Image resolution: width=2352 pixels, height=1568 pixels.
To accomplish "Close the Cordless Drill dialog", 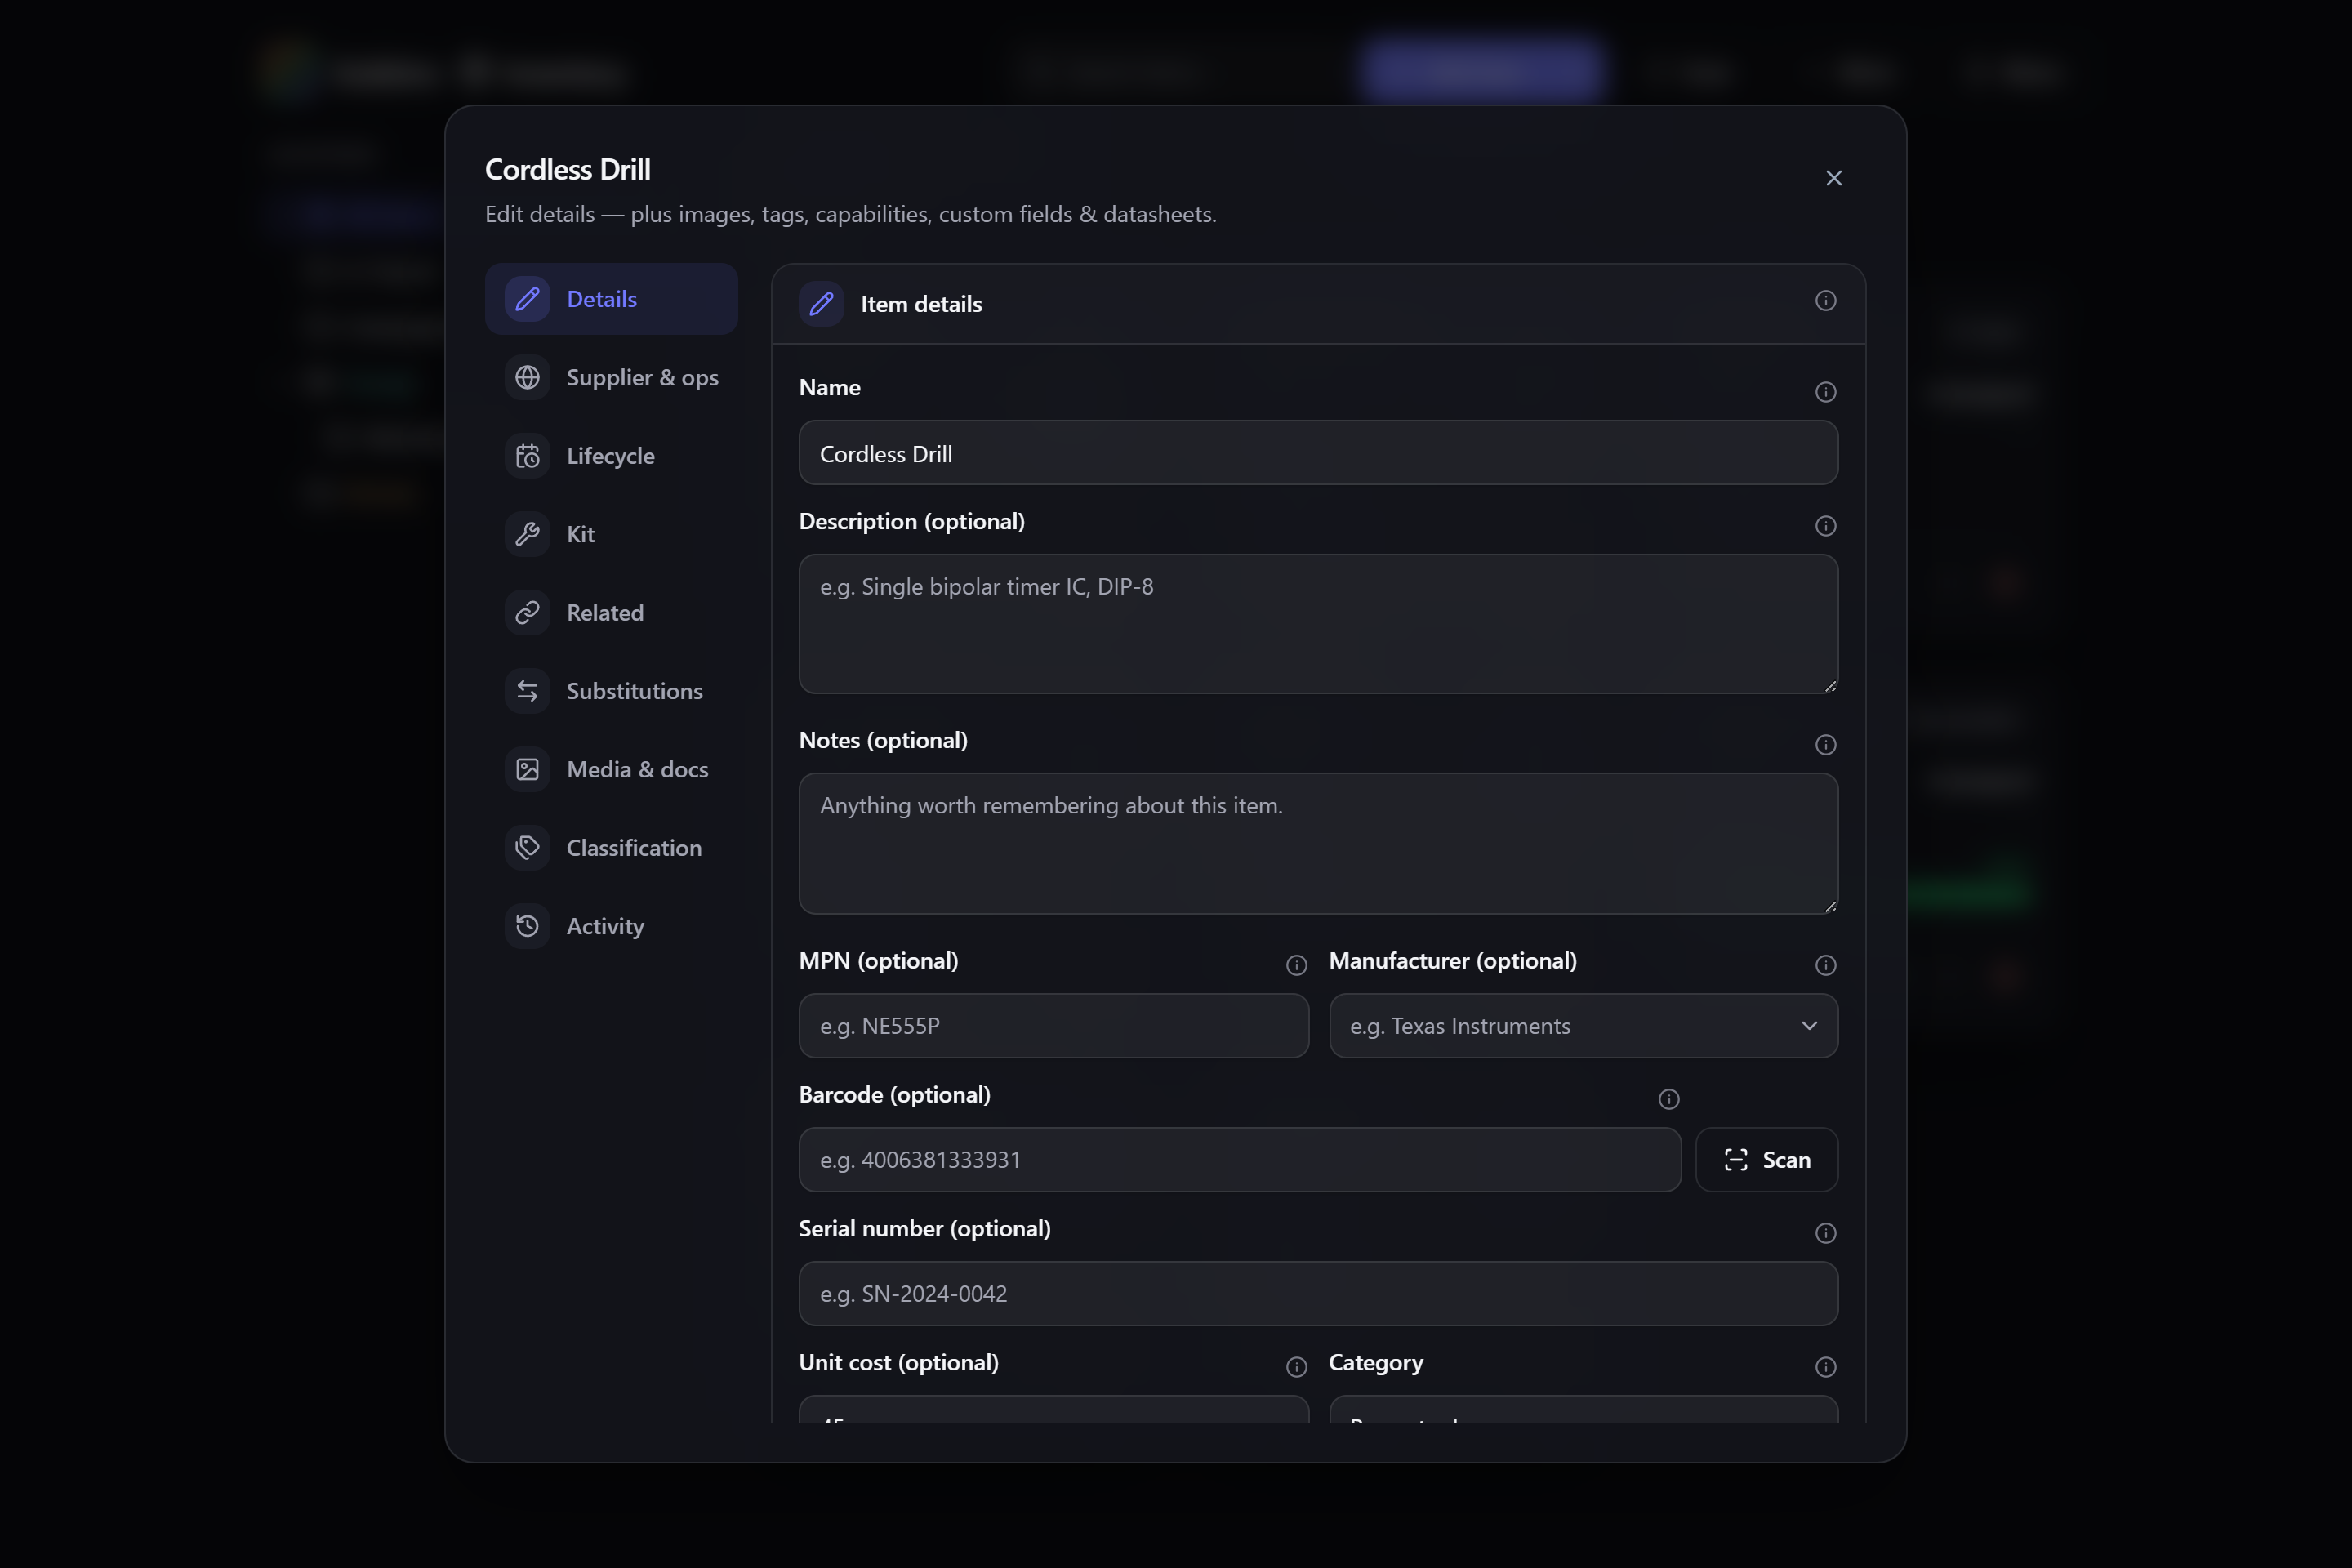I will (x=1833, y=178).
